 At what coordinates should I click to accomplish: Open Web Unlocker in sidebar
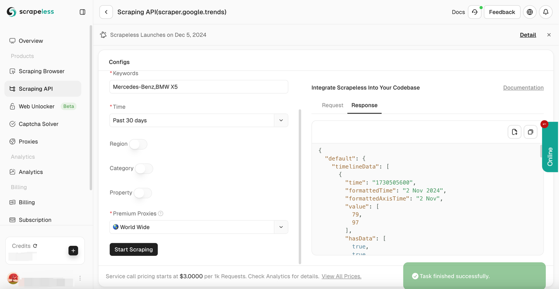tap(37, 107)
